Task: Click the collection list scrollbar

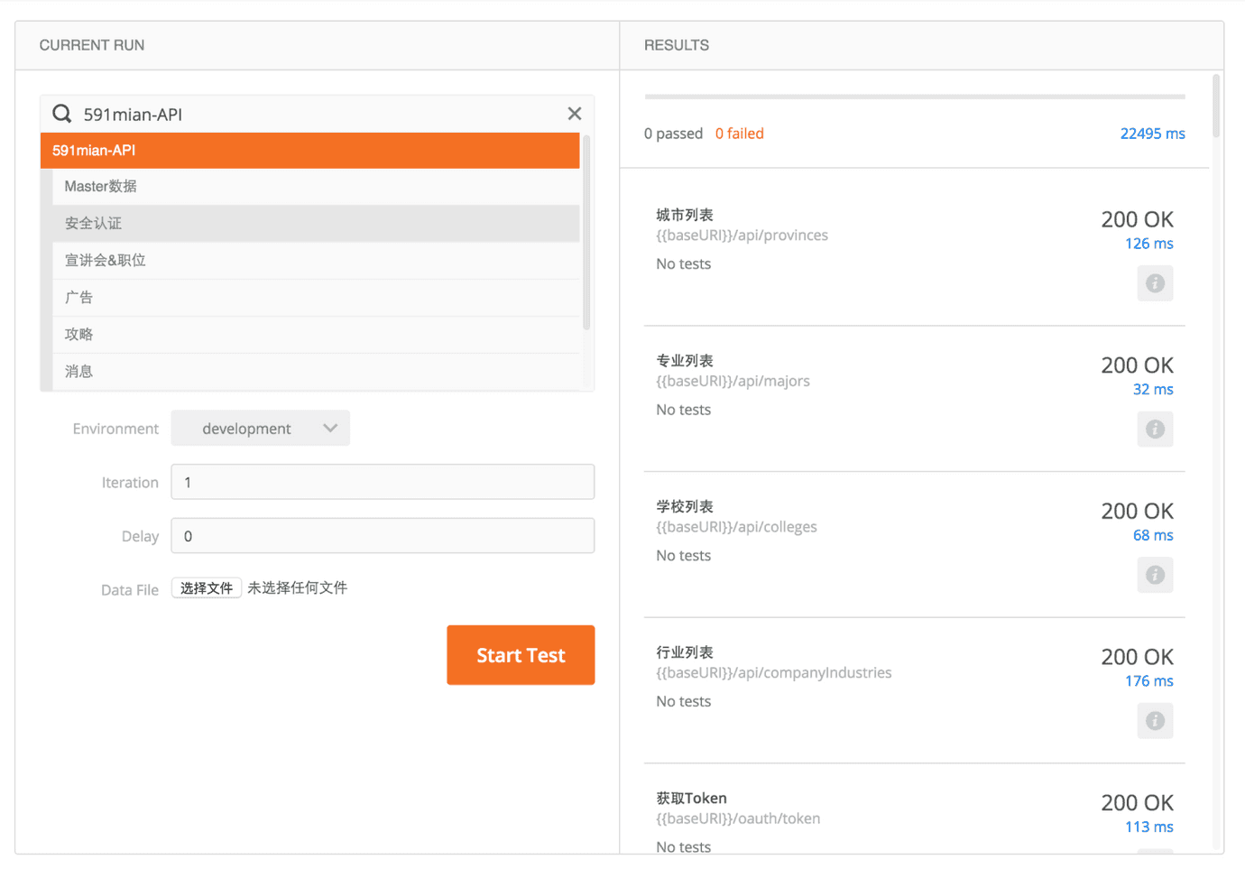Action: tap(586, 235)
